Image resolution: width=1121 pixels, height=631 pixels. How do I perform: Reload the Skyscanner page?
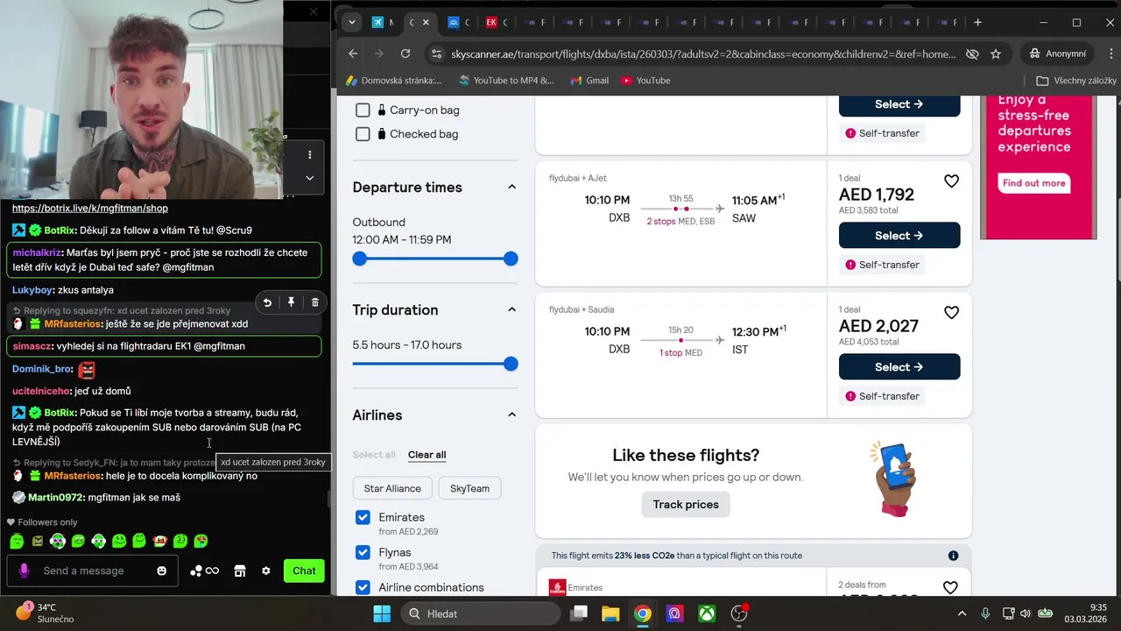[405, 53]
